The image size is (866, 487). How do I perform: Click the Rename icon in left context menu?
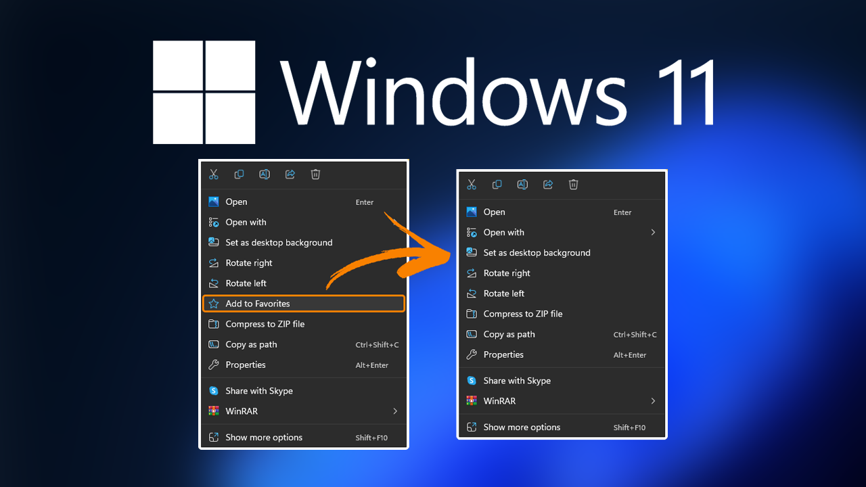pos(265,175)
